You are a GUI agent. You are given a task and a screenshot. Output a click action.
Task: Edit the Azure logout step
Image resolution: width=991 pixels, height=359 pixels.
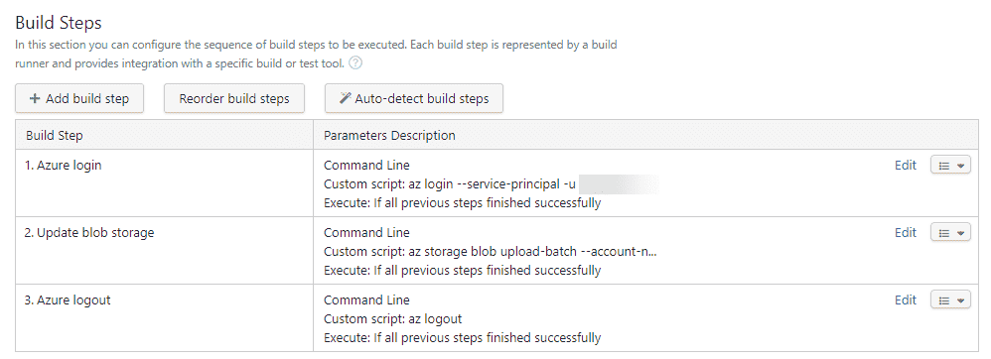coord(905,300)
